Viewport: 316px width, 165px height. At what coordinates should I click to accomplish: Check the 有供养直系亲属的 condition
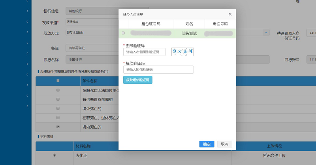(x=58, y=99)
